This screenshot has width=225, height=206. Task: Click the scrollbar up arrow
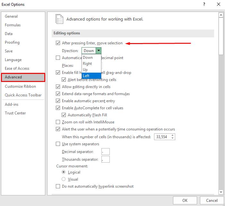pos(221,15)
